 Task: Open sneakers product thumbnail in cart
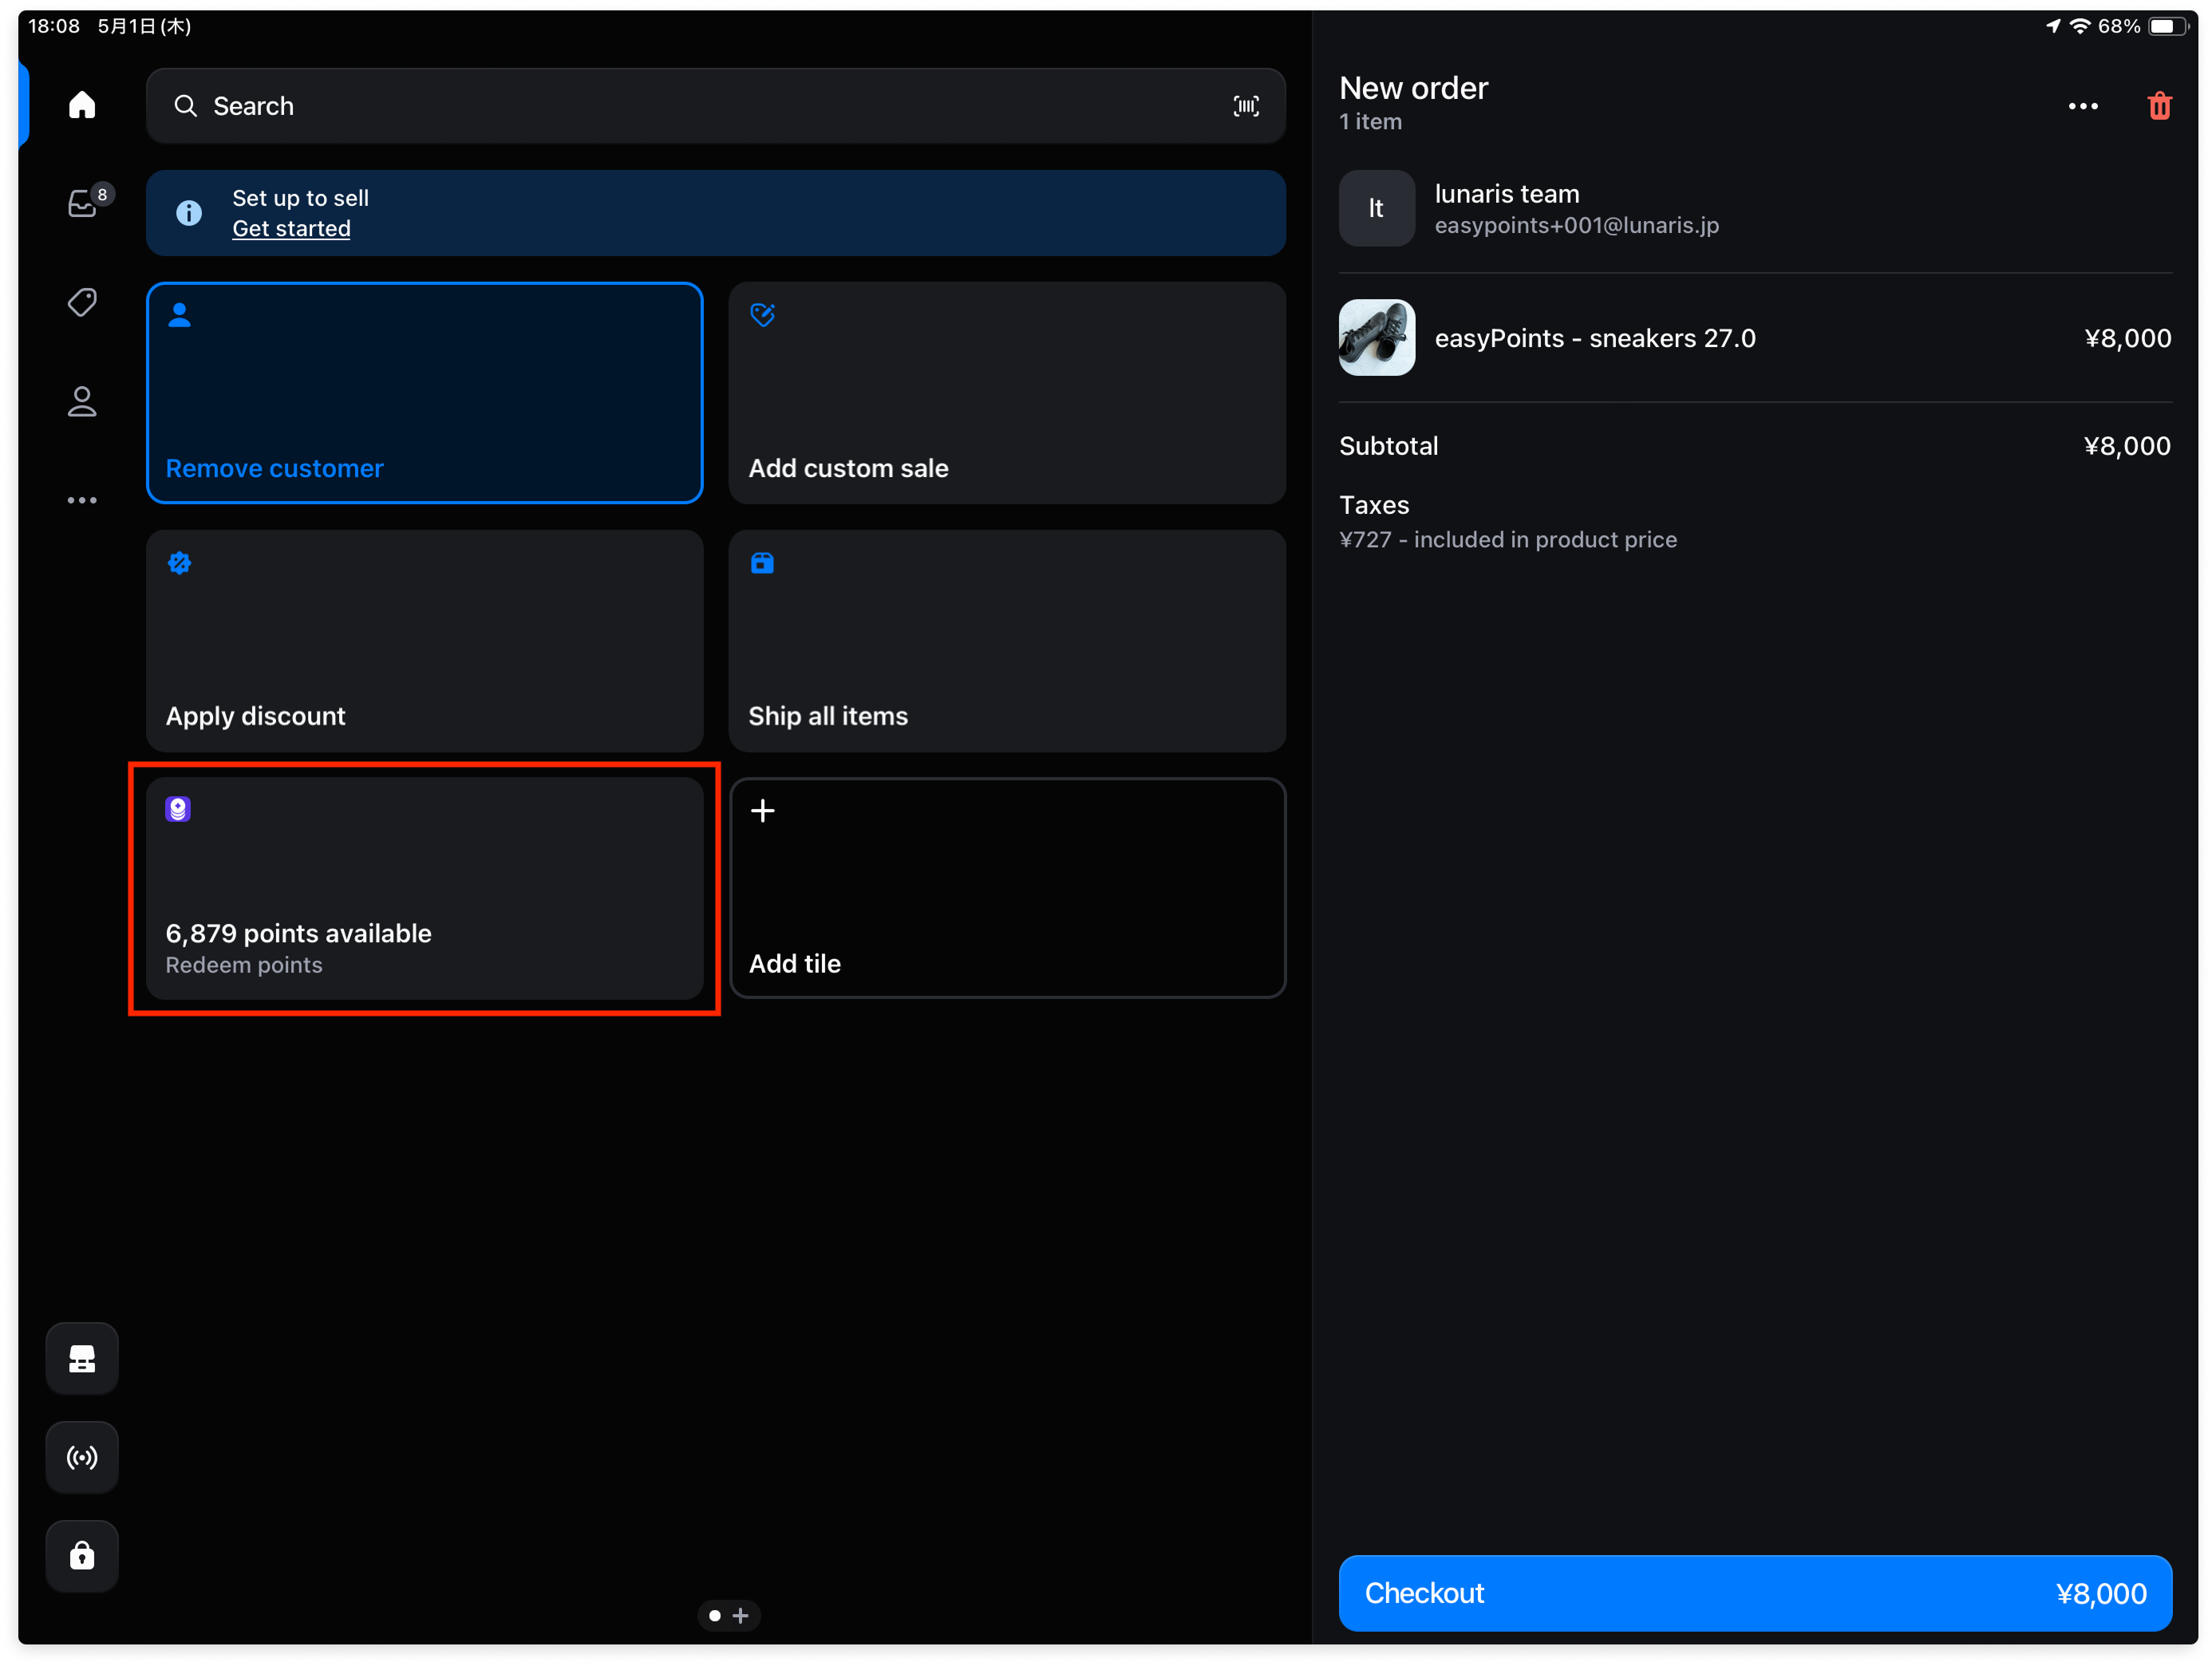click(1377, 338)
